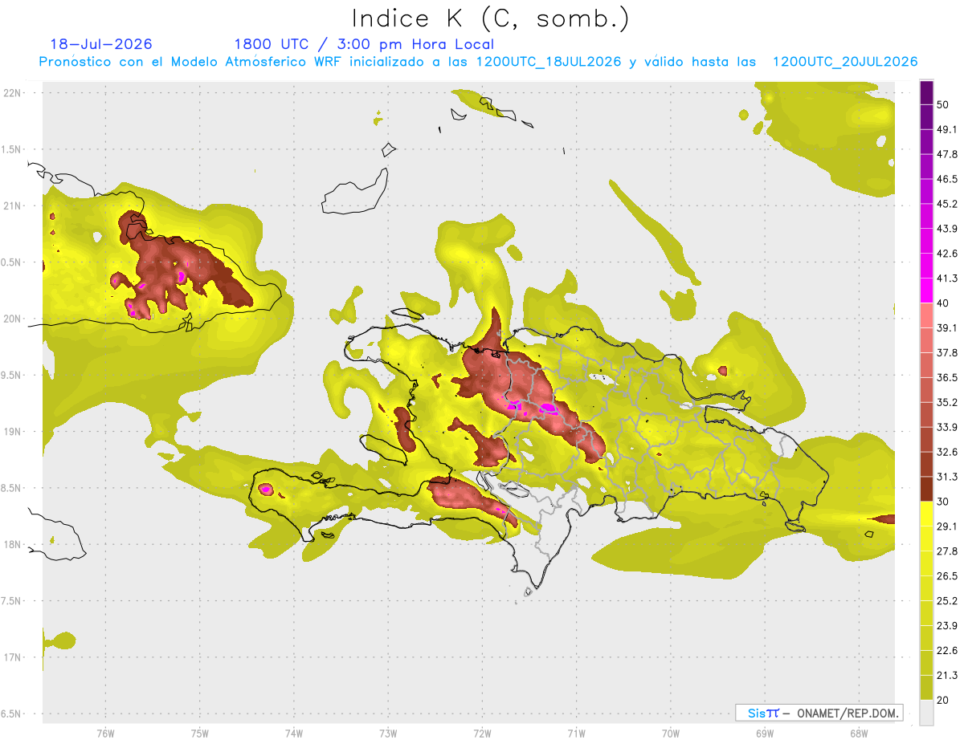Click the color bar value '42.6'
The height and width of the screenshot is (744, 964).
coord(946,254)
